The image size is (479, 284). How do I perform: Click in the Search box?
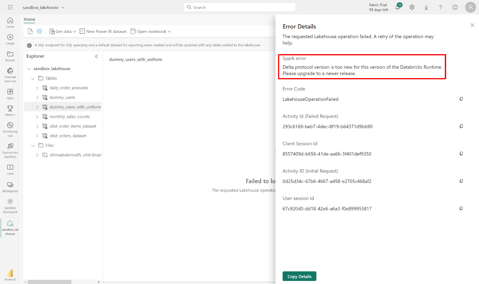239,7
